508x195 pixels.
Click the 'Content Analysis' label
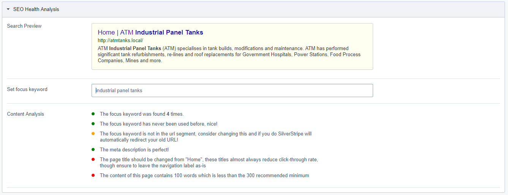[x=25, y=114]
